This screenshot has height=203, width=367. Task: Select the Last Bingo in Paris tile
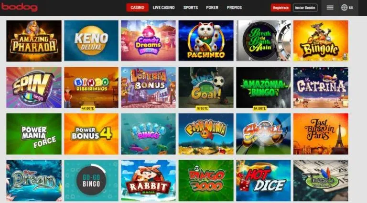pyautogui.click(x=321, y=134)
